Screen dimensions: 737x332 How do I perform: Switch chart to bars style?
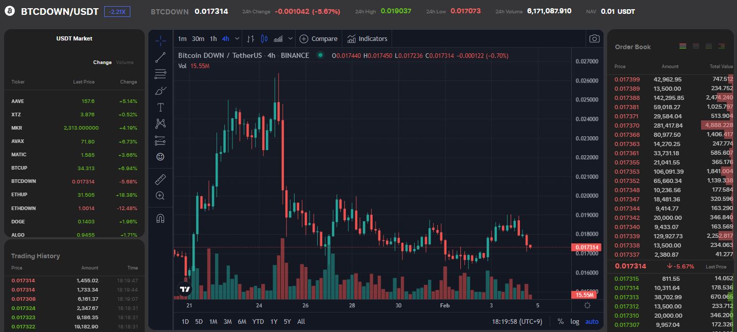(x=250, y=38)
